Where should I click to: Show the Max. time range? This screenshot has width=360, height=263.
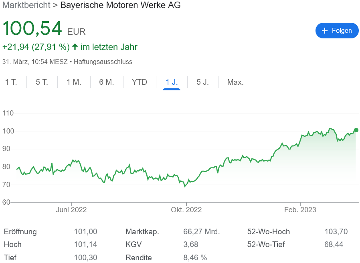pyautogui.click(x=235, y=82)
